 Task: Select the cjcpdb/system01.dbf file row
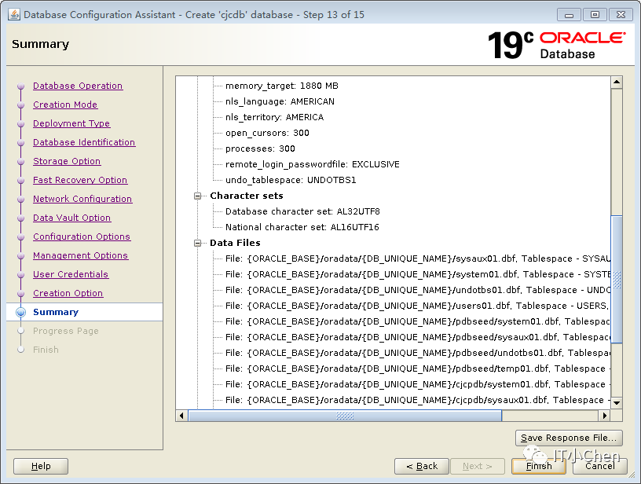pos(417,384)
